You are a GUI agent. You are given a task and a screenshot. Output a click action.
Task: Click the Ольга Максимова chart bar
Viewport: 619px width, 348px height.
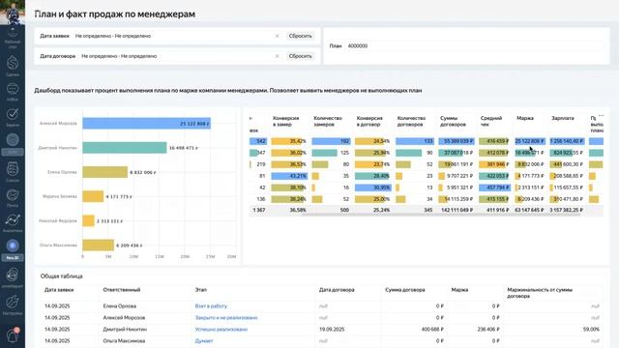pyautogui.click(x=99, y=245)
